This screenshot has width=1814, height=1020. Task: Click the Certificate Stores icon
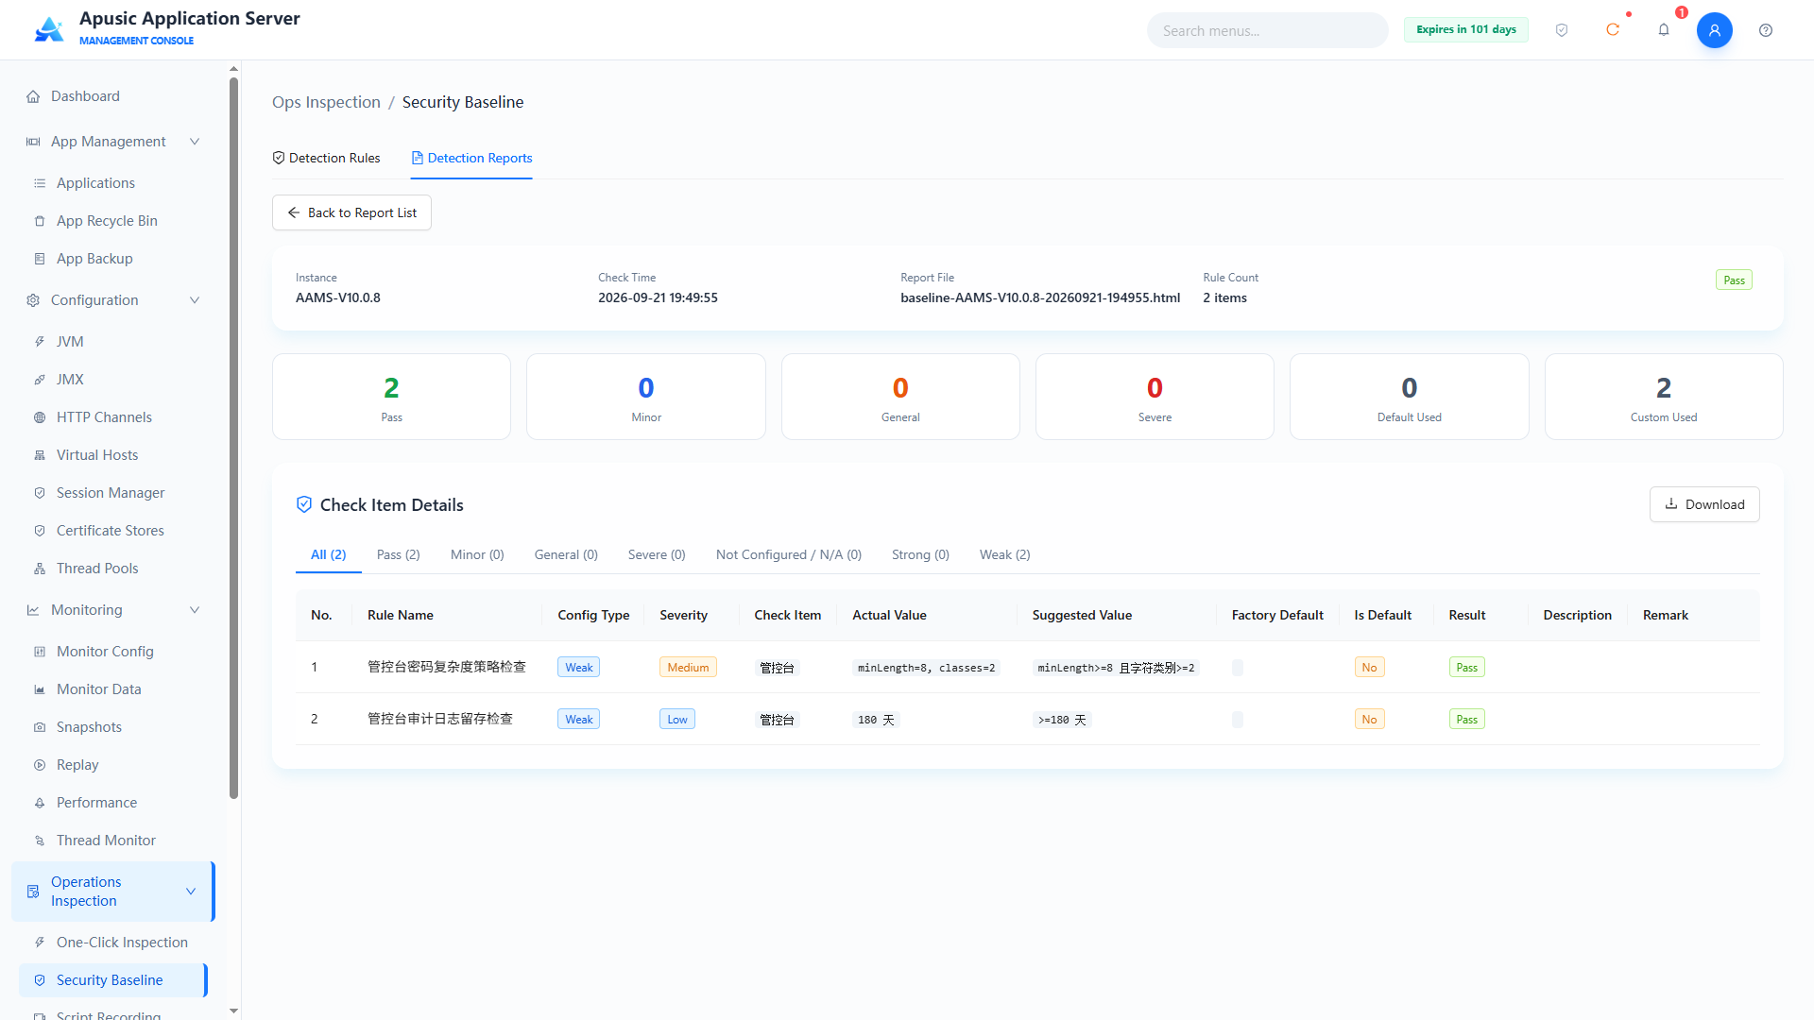[x=40, y=531]
